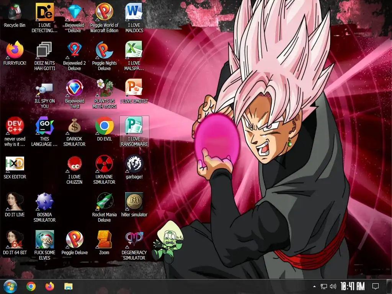Click the Peridot desktop character figure
The image size is (392, 294).
pyautogui.click(x=168, y=242)
